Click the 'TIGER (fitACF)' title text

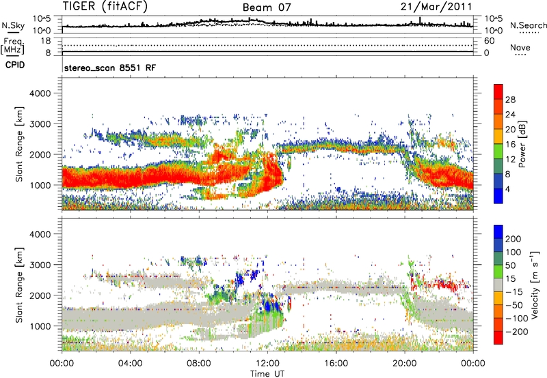click(105, 6)
